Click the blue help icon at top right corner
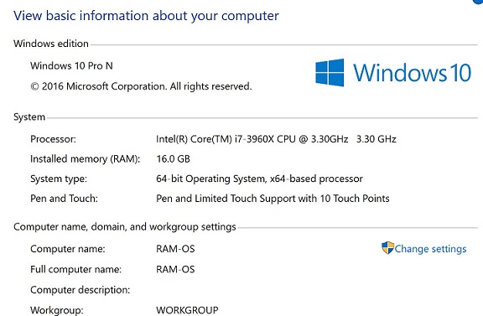 pos(478,2)
